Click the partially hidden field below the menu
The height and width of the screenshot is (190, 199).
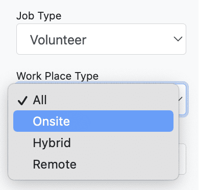coord(183,159)
